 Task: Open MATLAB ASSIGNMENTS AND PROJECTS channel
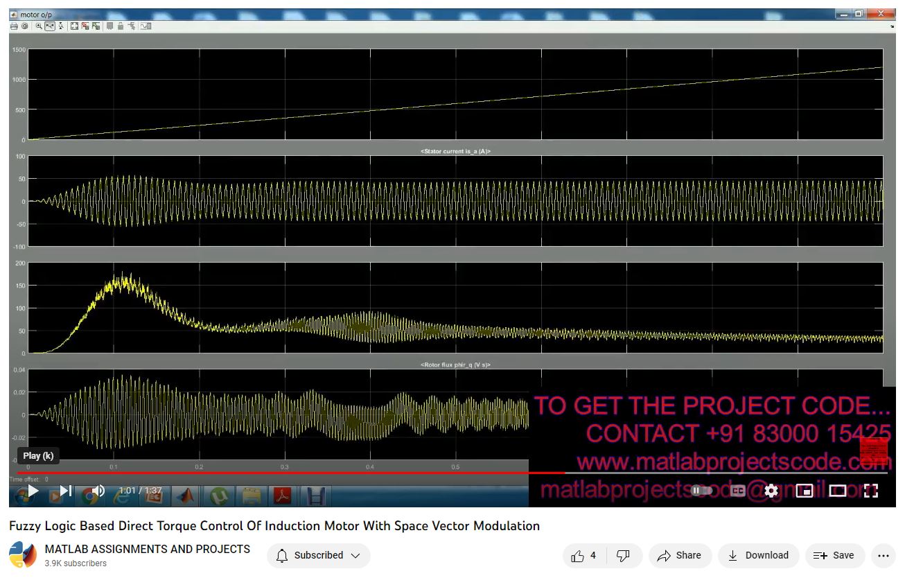147,549
